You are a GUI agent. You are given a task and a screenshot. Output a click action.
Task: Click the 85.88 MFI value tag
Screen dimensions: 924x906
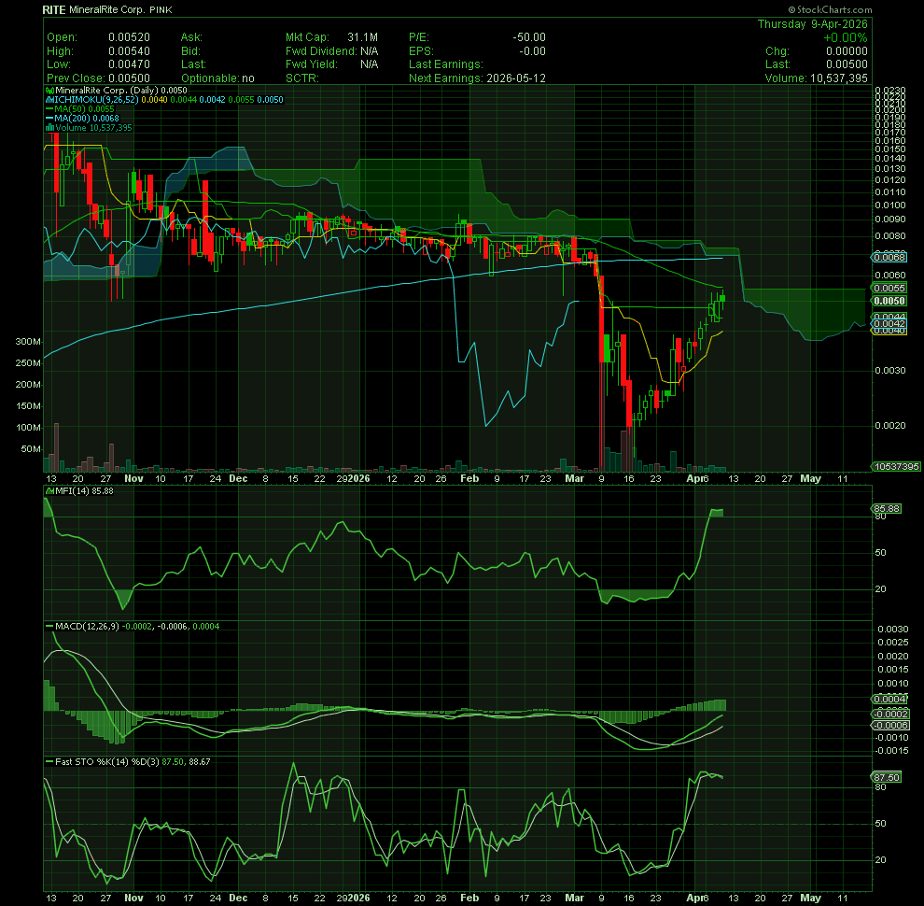(887, 508)
